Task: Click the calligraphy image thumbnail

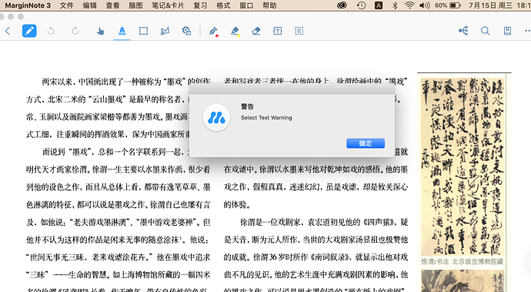Action: [x=463, y=167]
